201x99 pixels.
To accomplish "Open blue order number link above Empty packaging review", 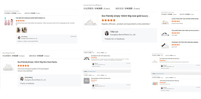I will (x=91, y=72).
